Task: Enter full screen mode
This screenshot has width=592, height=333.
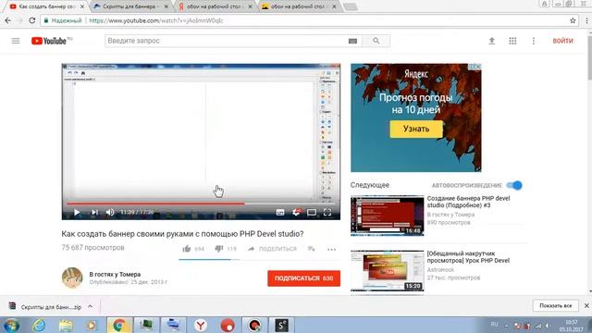Action: pyautogui.click(x=327, y=213)
